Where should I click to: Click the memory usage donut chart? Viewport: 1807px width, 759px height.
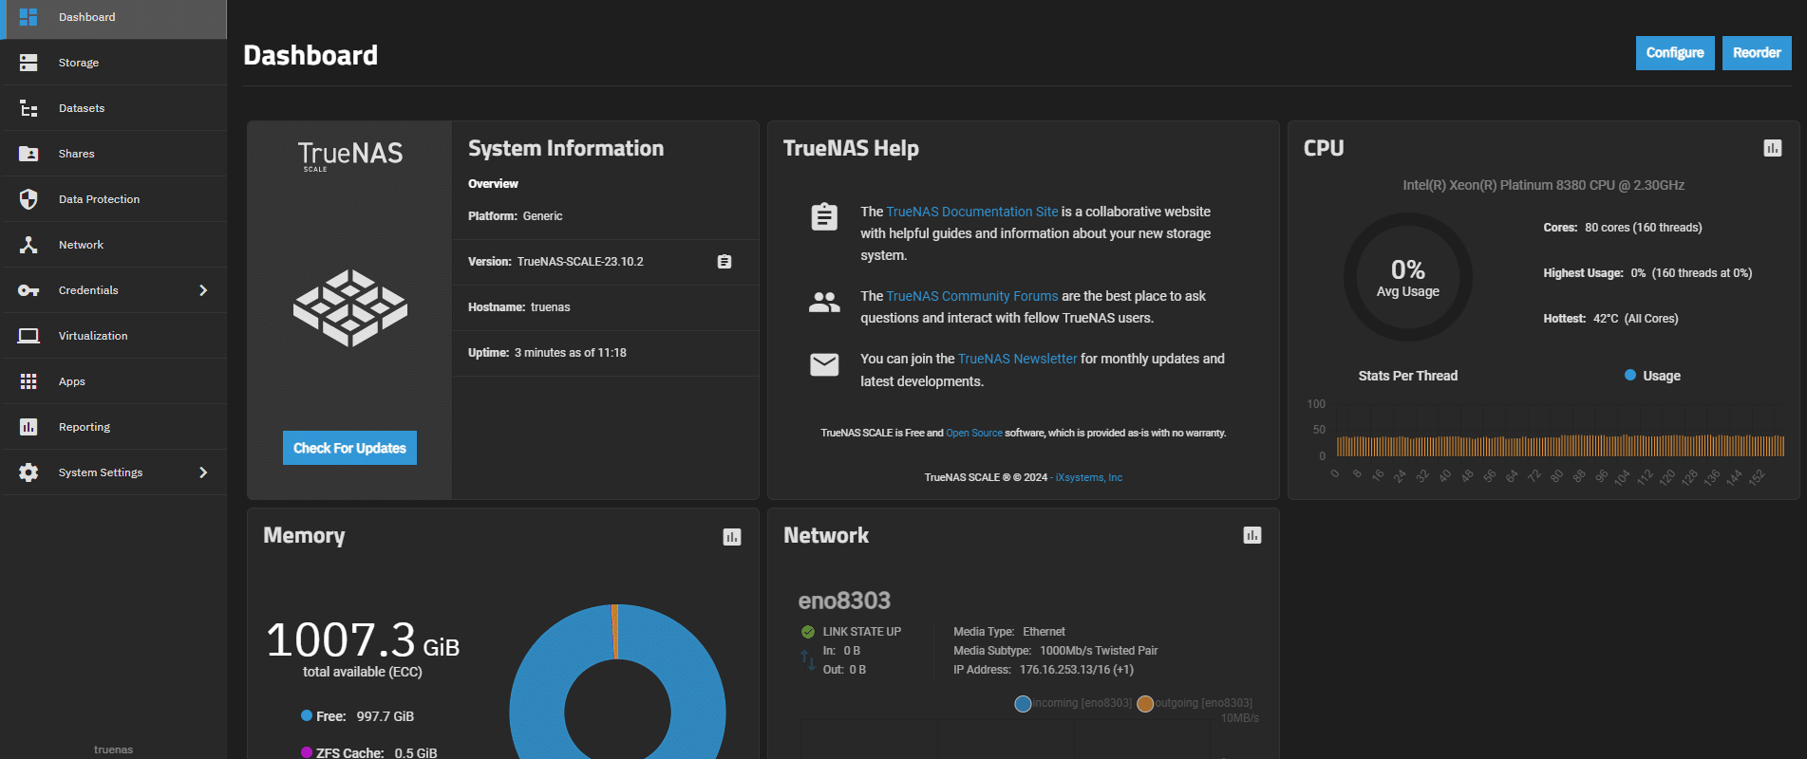point(617,681)
